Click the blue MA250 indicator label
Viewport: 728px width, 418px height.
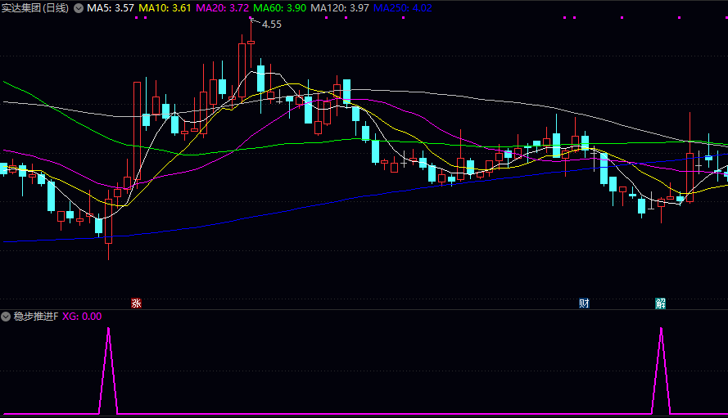click(402, 8)
